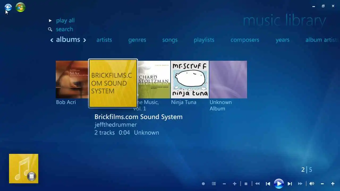Screen dimensions: 340x191
Task: Click channel up plus button
Action: 235,184
